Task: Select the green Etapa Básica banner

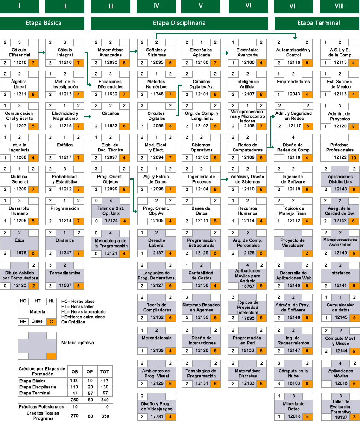Action: click(x=42, y=23)
